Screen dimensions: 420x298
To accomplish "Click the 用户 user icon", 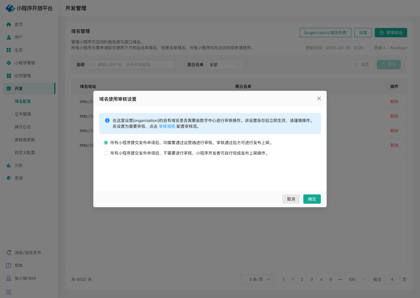I will click(x=9, y=37).
